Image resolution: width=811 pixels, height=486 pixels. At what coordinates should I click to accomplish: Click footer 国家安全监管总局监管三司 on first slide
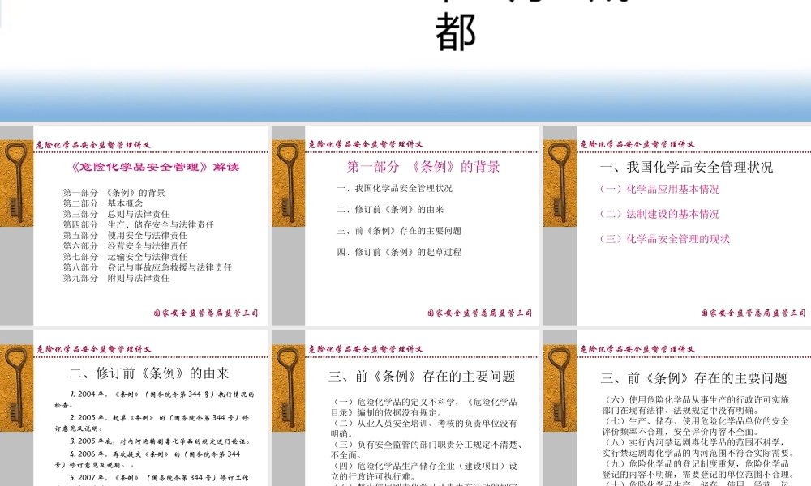coord(206,313)
